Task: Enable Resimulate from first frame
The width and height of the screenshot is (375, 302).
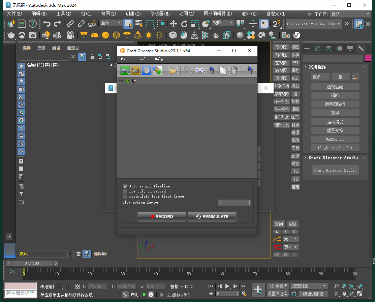Action: [x=125, y=196]
